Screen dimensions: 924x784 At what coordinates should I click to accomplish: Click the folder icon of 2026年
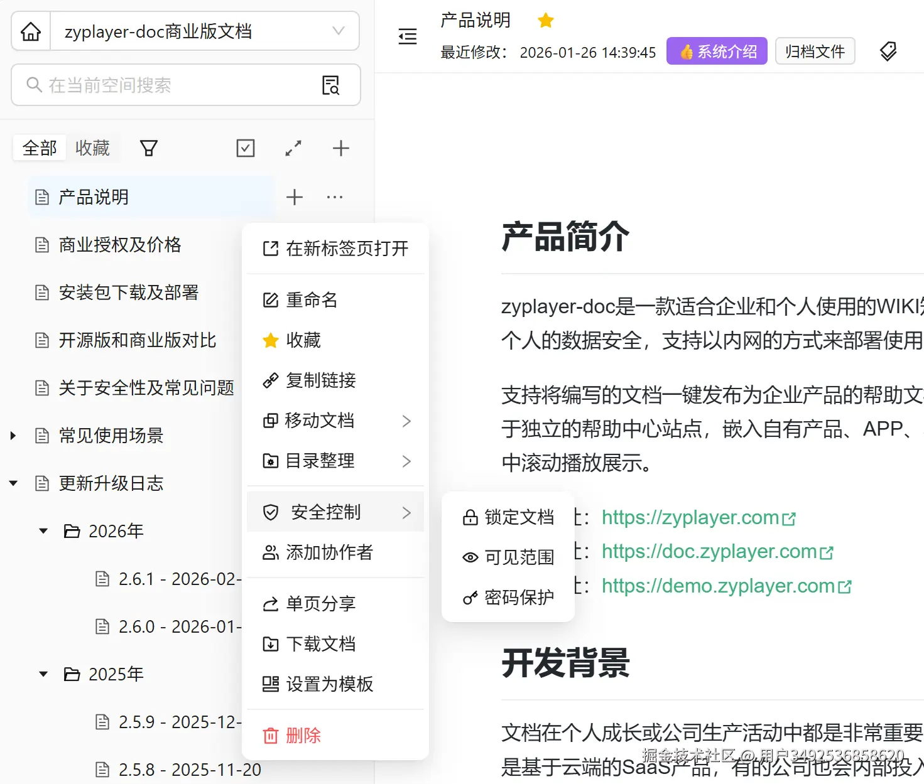point(72,532)
